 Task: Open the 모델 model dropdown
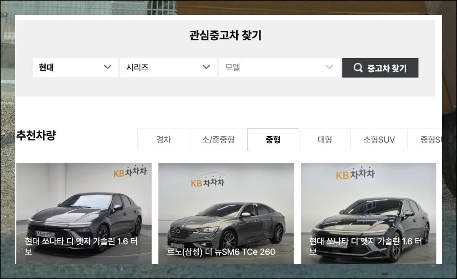click(280, 68)
